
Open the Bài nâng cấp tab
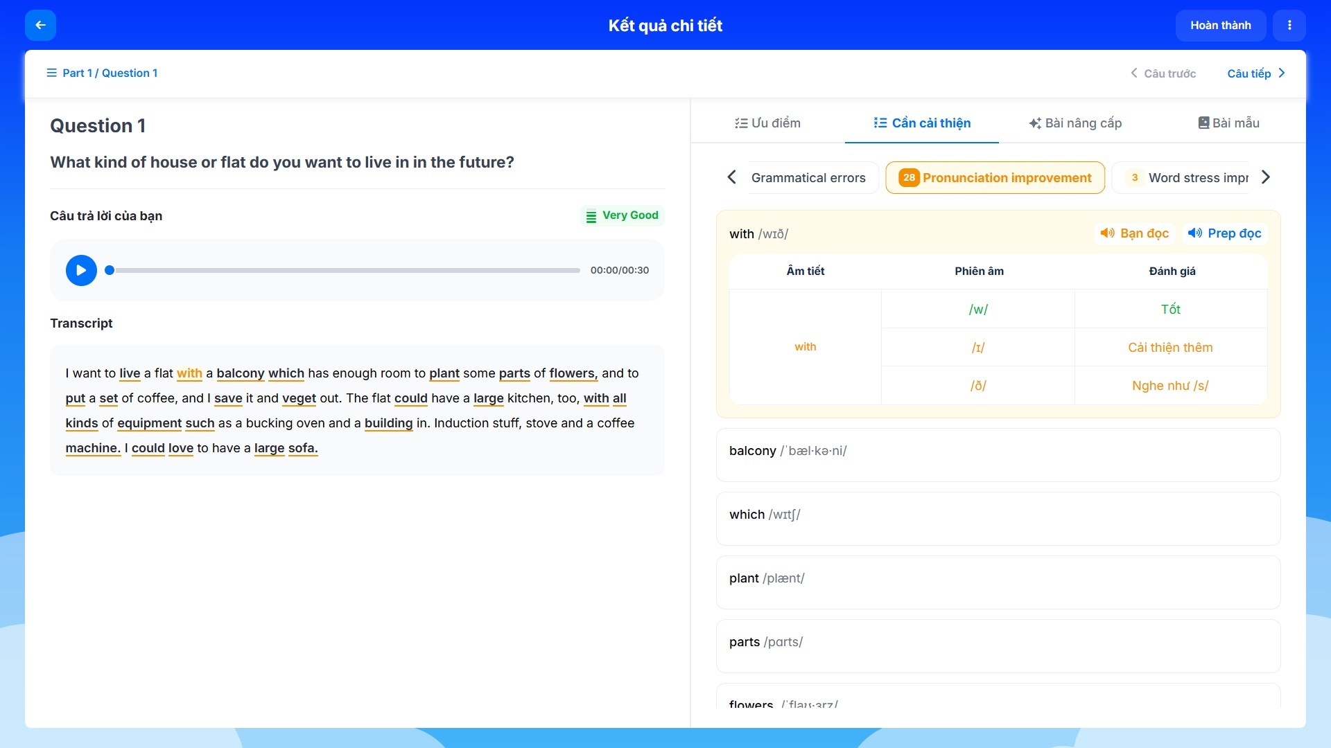[x=1075, y=123]
